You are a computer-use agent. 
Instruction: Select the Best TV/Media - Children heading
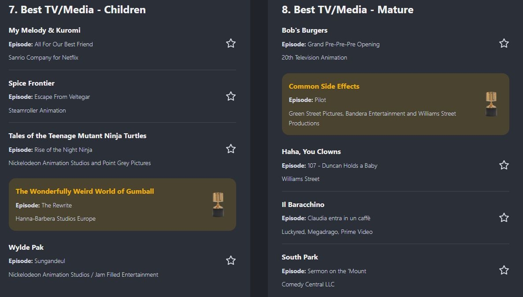[x=77, y=10]
